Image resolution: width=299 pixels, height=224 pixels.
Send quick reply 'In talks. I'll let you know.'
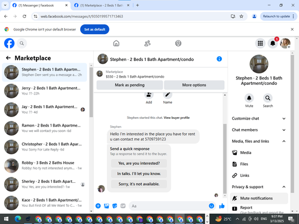click(139, 174)
